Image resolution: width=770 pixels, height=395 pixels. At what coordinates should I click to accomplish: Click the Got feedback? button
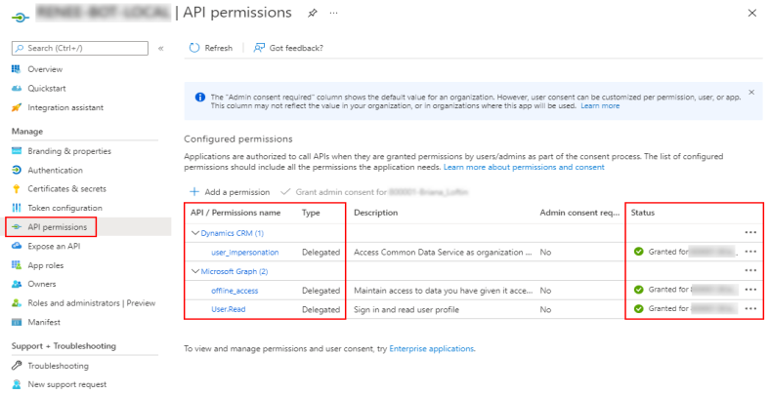(x=288, y=48)
